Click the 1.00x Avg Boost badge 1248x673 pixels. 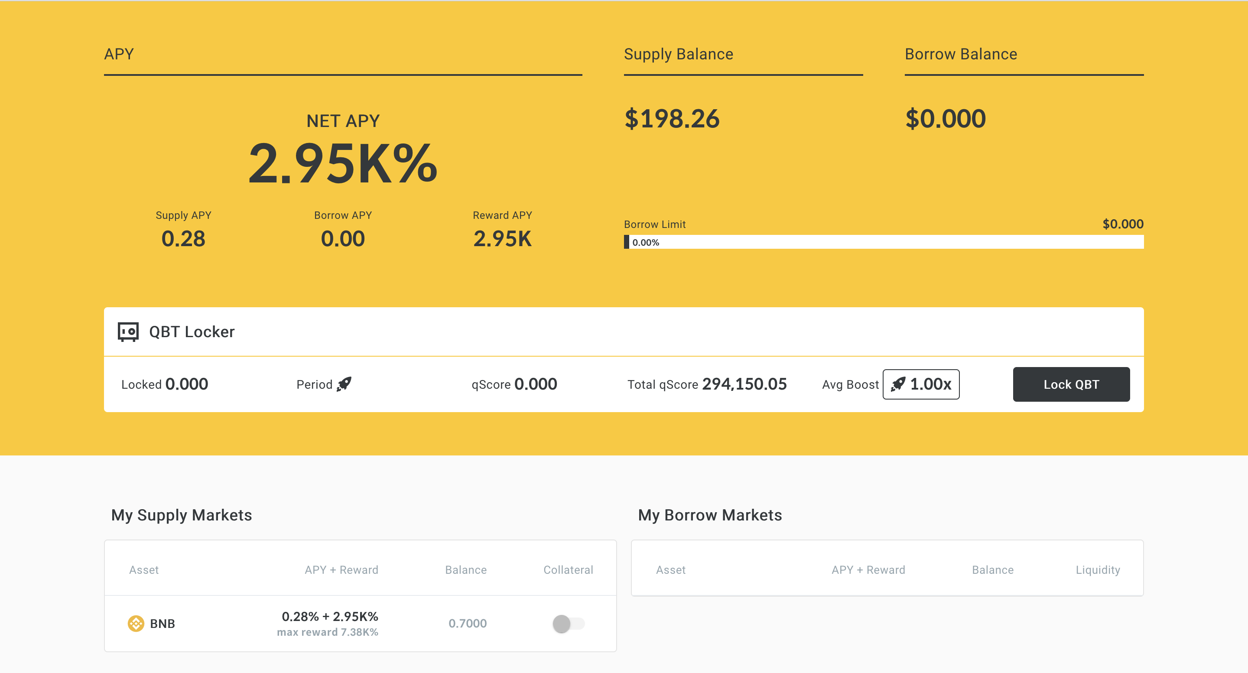tap(920, 384)
